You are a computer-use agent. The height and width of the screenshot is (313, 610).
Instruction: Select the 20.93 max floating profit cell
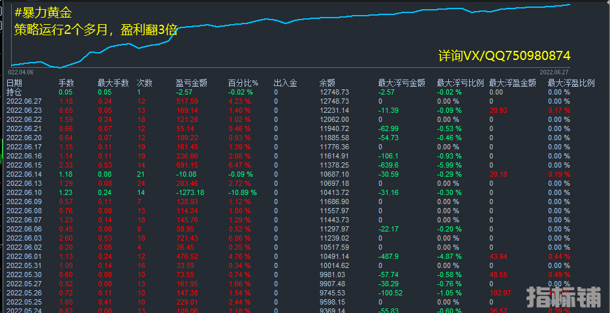tap(498, 110)
